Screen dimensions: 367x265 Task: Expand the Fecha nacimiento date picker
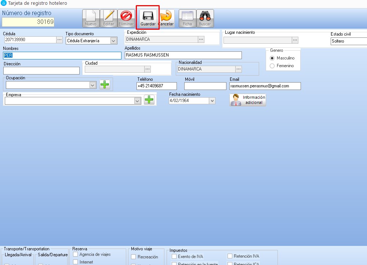[x=212, y=101]
